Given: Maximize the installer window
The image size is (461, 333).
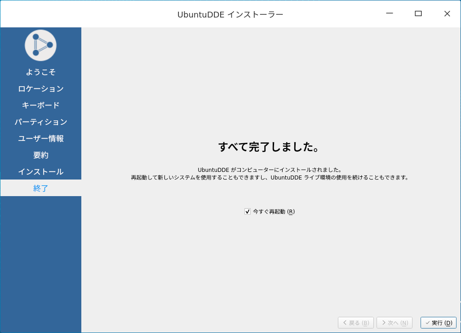Looking at the screenshot, I should click(418, 13).
